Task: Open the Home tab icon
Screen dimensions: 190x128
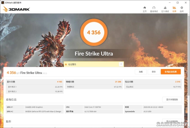Action: point(144,8)
